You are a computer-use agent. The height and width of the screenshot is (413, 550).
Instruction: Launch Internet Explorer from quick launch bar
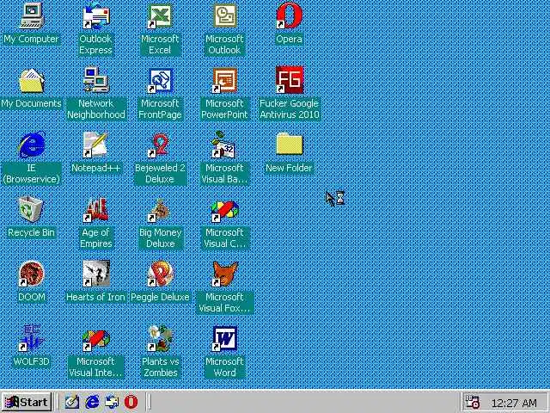click(x=92, y=402)
